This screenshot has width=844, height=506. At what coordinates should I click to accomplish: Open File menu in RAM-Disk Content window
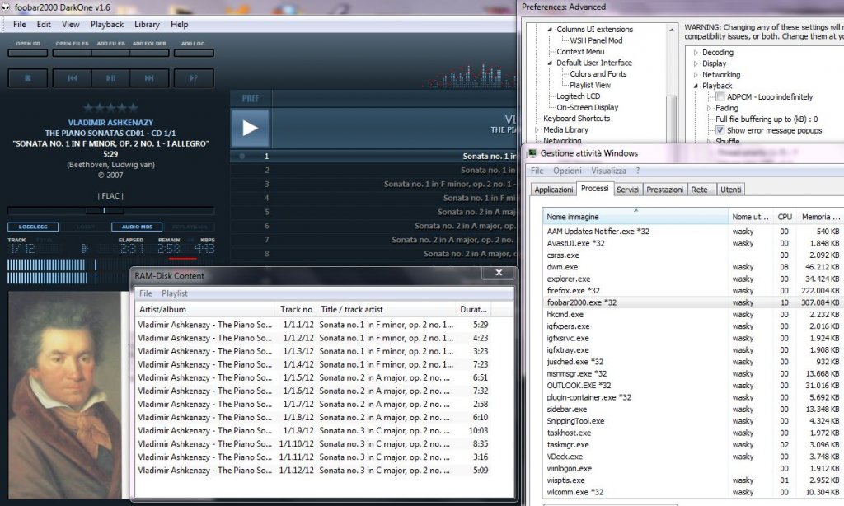146,293
